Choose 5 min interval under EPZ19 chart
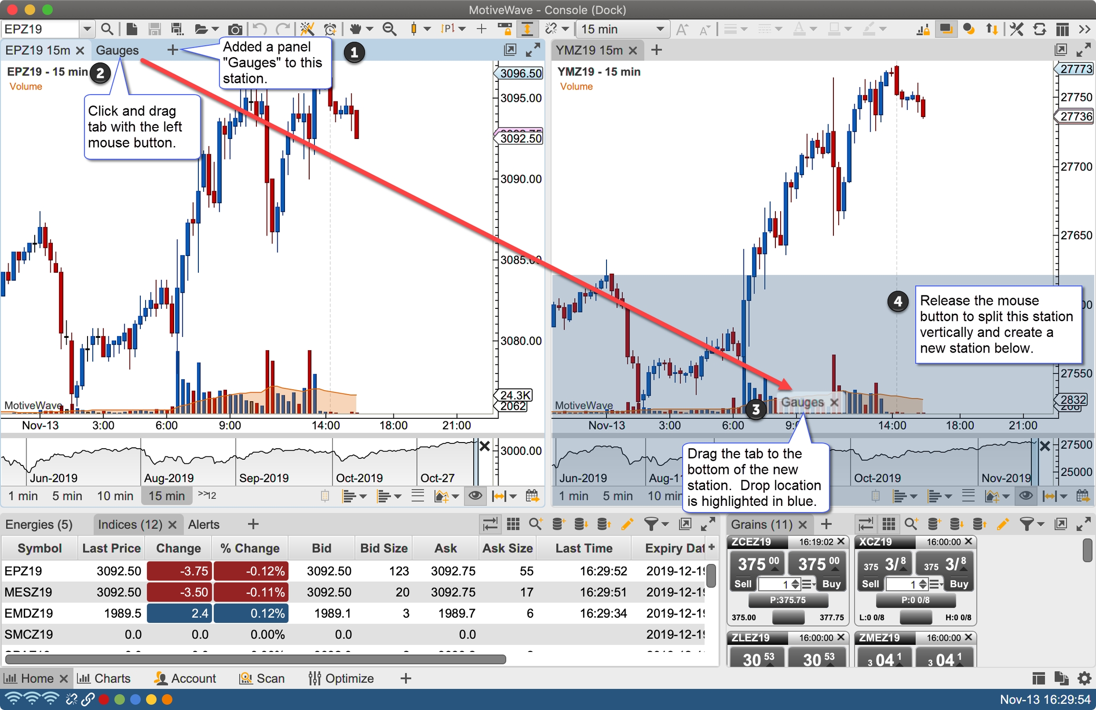Image resolution: width=1096 pixels, height=710 pixels. coord(67,496)
